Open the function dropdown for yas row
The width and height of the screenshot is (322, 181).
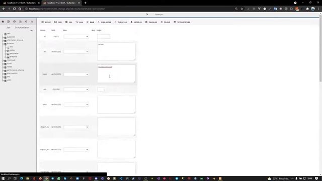tap(76, 89)
